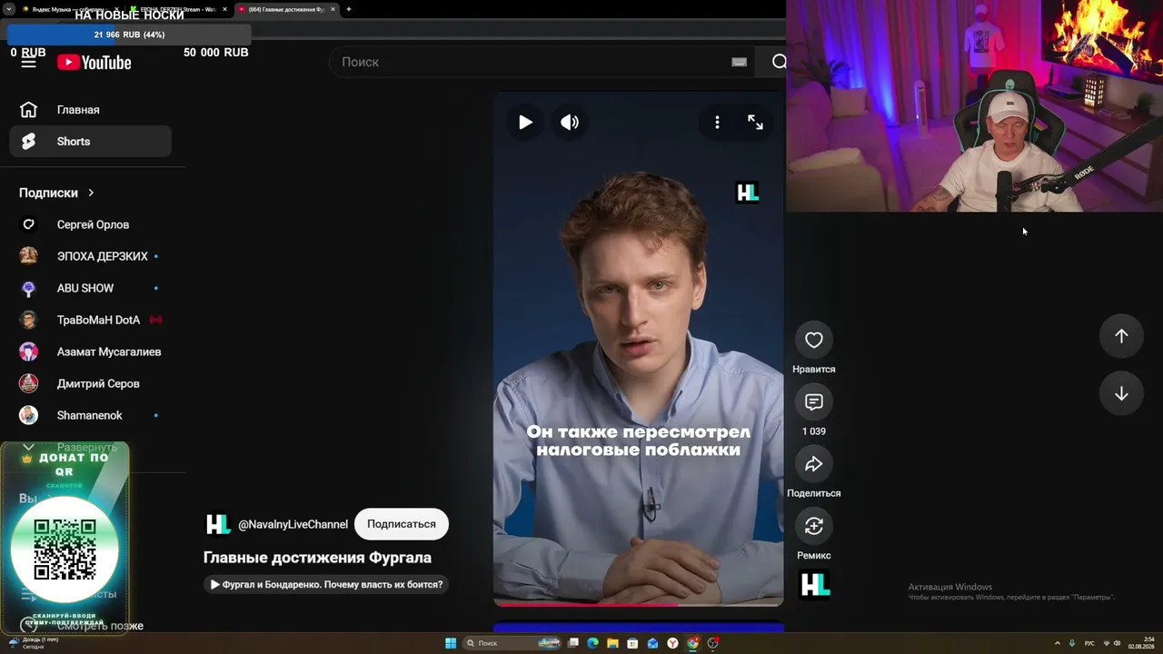Open ABU SHOW subscription channel
Image resolution: width=1163 pixels, height=654 pixels.
[x=90, y=288]
